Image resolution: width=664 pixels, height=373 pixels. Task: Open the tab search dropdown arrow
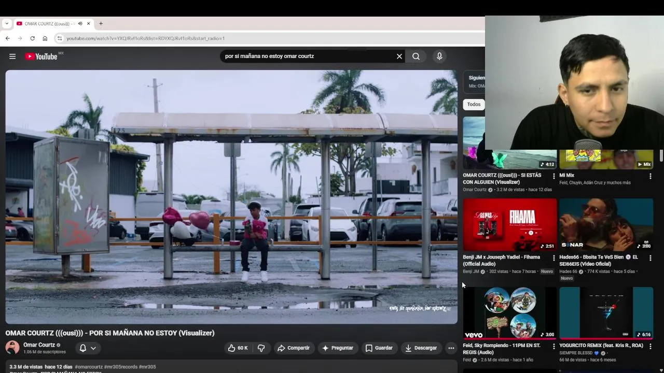tap(7, 23)
